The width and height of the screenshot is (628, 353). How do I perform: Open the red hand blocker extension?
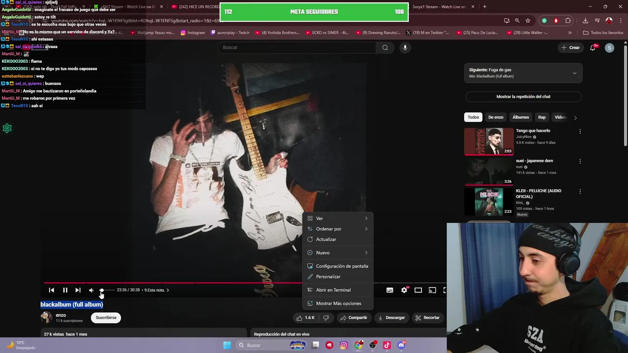click(556, 21)
